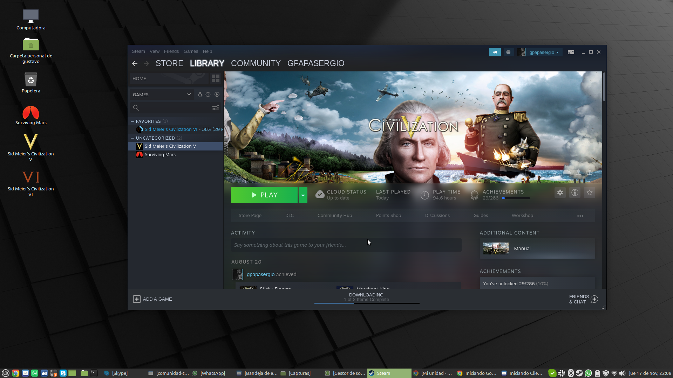This screenshot has height=378, width=673.
Task: Toggle the Linux games filter icon
Action: point(200,94)
